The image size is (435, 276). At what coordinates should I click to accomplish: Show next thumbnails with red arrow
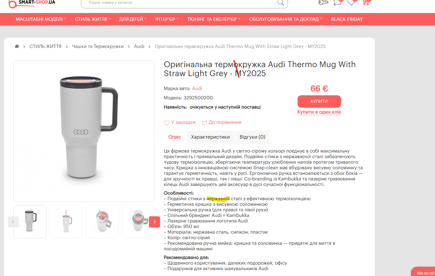[154, 222]
